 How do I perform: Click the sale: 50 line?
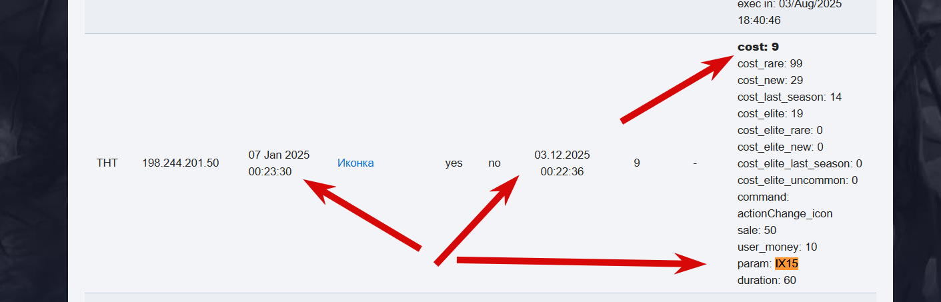coord(757,231)
